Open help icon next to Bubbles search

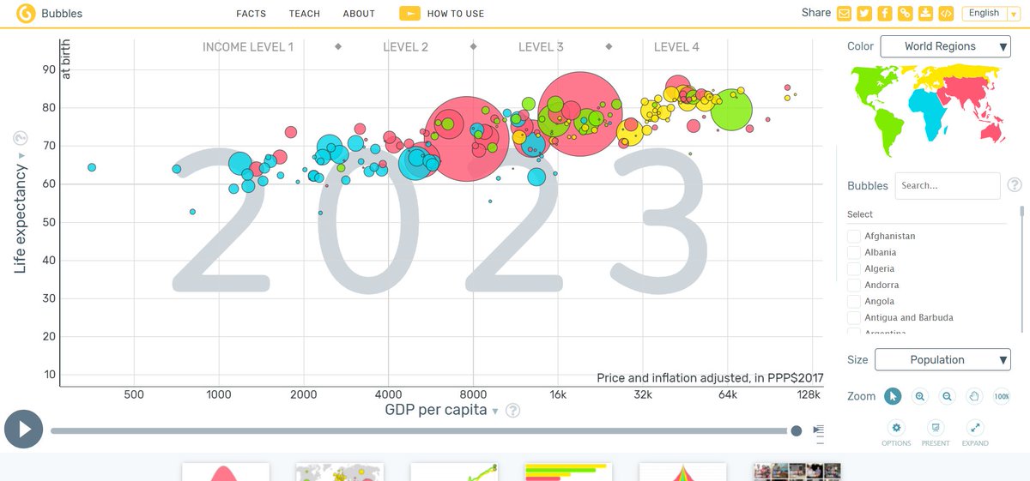click(x=1014, y=184)
